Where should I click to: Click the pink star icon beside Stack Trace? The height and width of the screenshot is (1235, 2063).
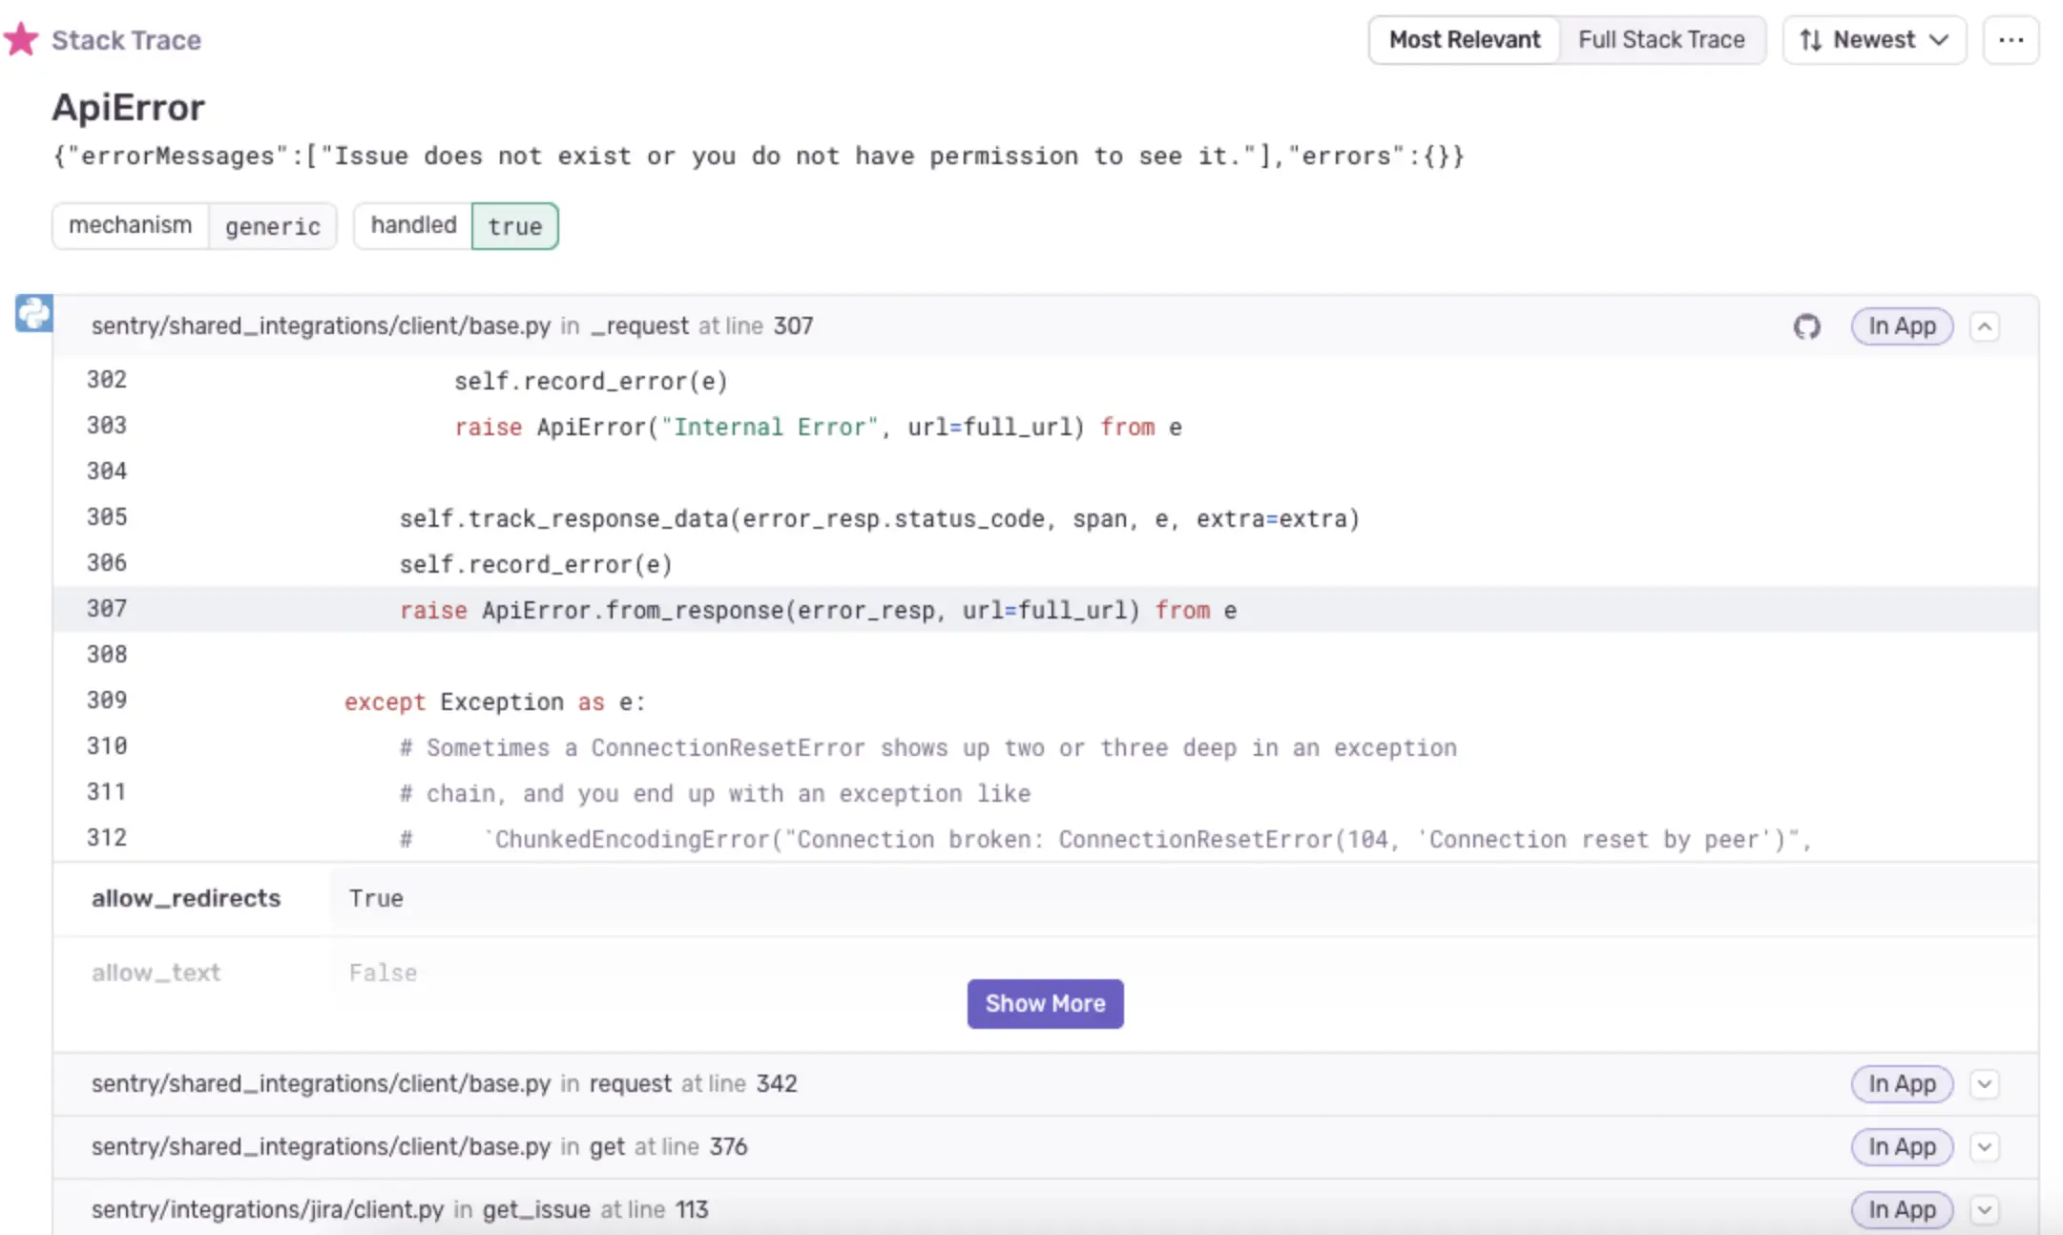[21, 39]
